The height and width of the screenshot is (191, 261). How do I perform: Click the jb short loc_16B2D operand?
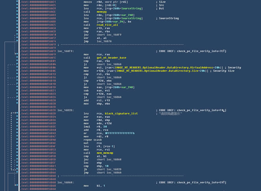coord(109,169)
